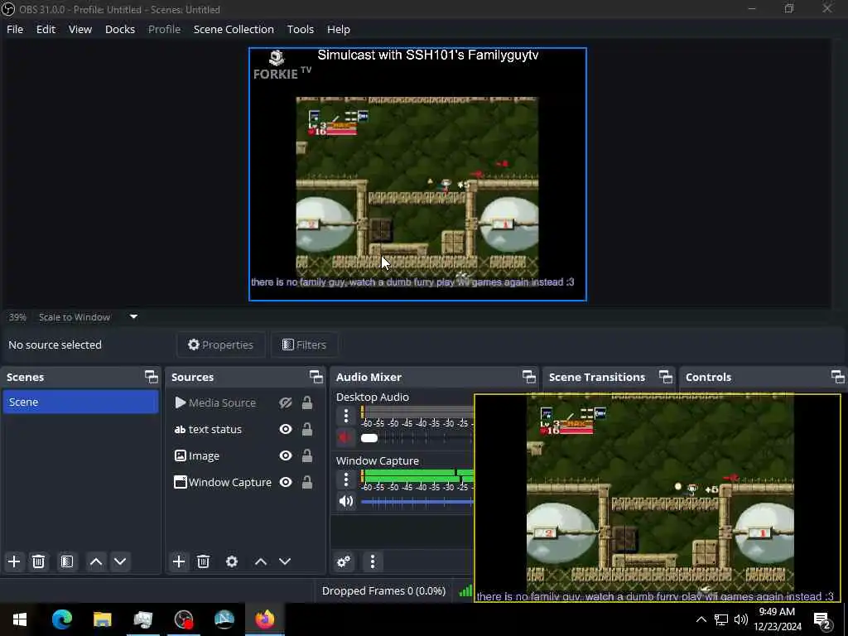Select the Media Source row

click(245, 403)
